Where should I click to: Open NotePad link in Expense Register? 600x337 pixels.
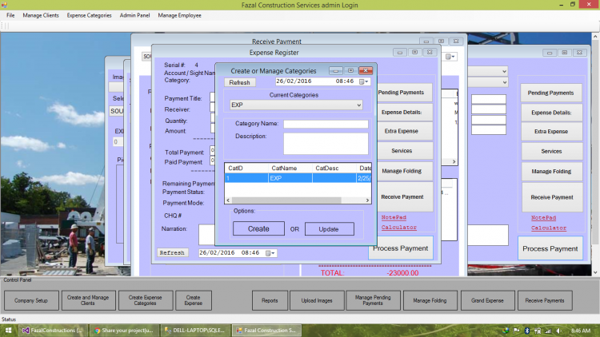394,217
